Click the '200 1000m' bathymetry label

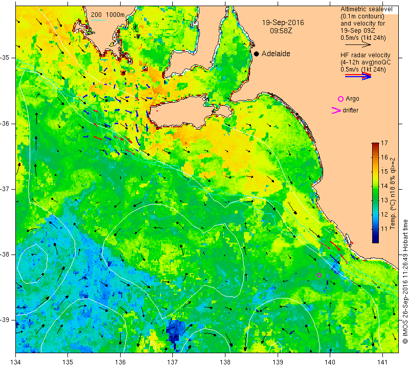point(108,15)
